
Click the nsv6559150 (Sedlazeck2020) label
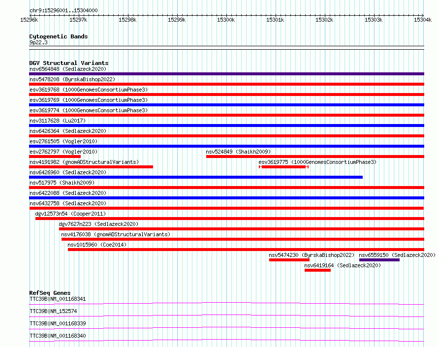(397, 255)
